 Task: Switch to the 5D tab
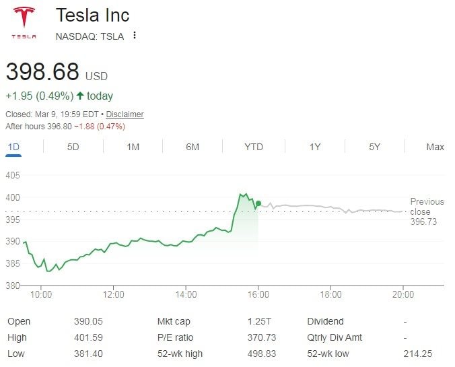click(73, 147)
